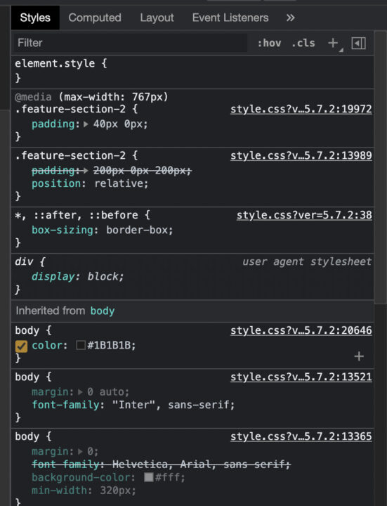Toggle the .cls element classes button
Screen dimensions: 387x506
click(303, 43)
